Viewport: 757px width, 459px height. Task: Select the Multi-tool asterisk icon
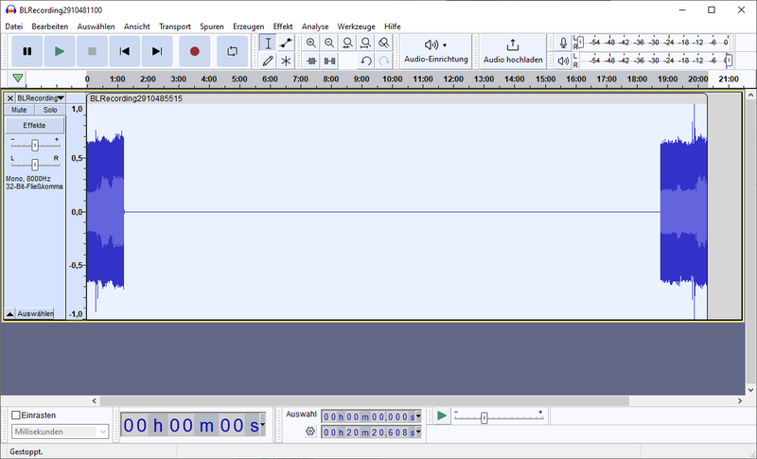tap(286, 61)
